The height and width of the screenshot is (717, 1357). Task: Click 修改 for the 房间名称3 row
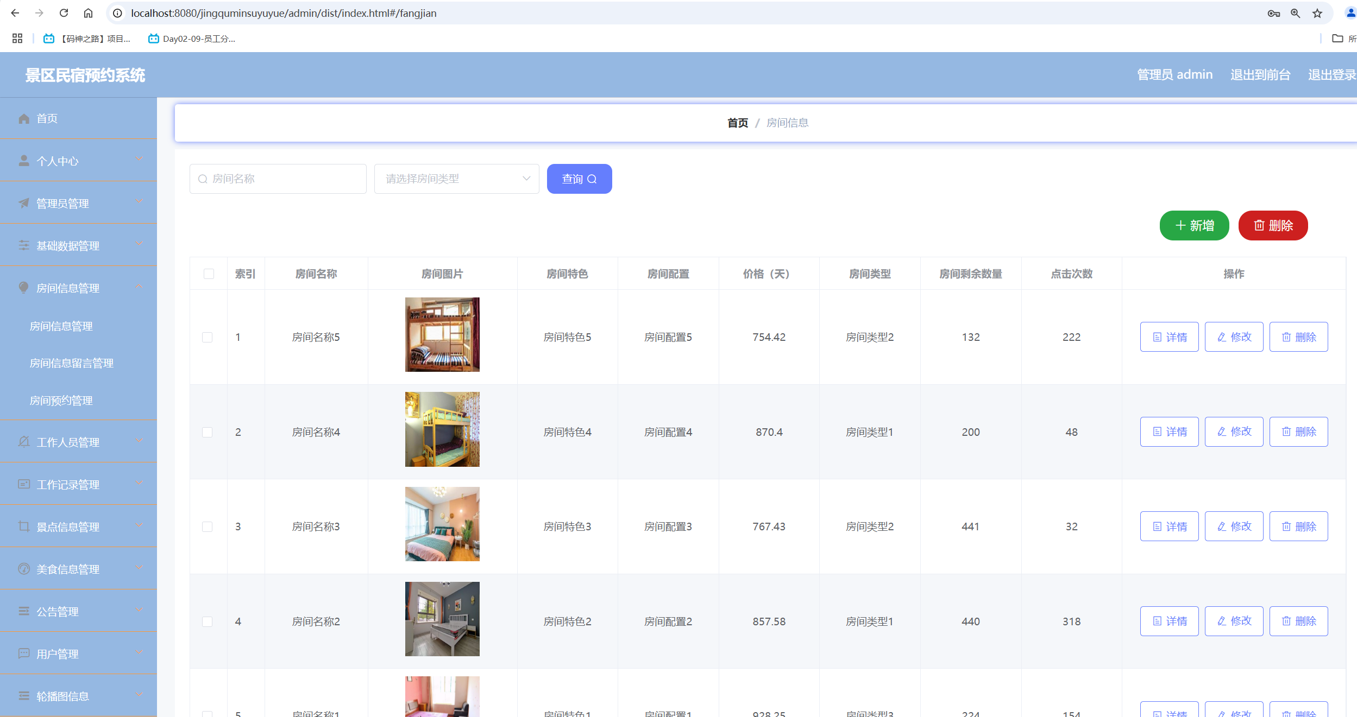coord(1234,526)
